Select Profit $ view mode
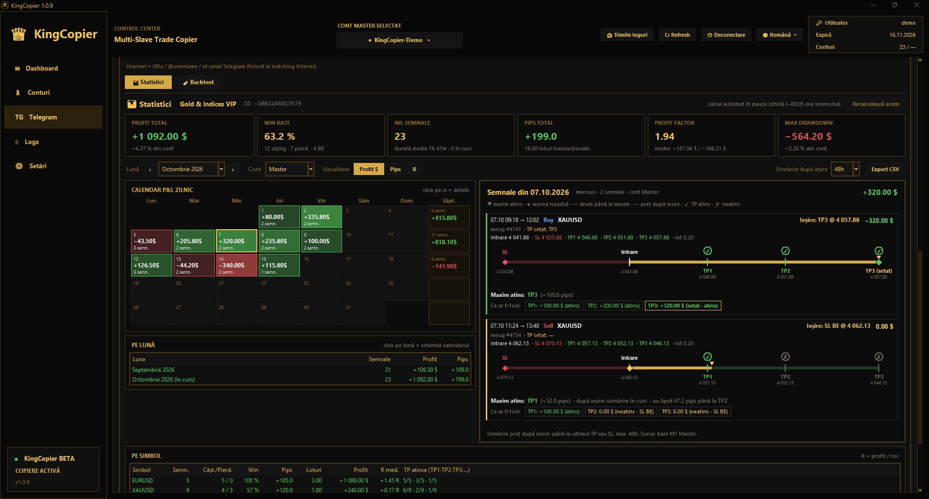Screen dimensions: 929x499 click(x=369, y=169)
